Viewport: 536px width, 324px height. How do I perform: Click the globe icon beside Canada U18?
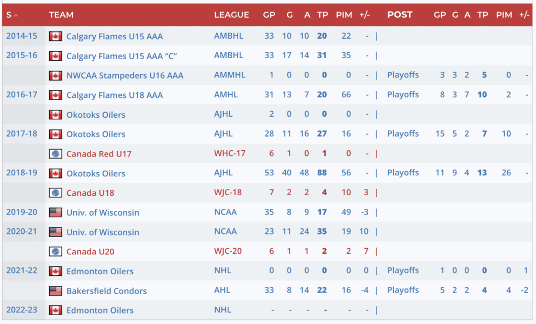point(55,193)
